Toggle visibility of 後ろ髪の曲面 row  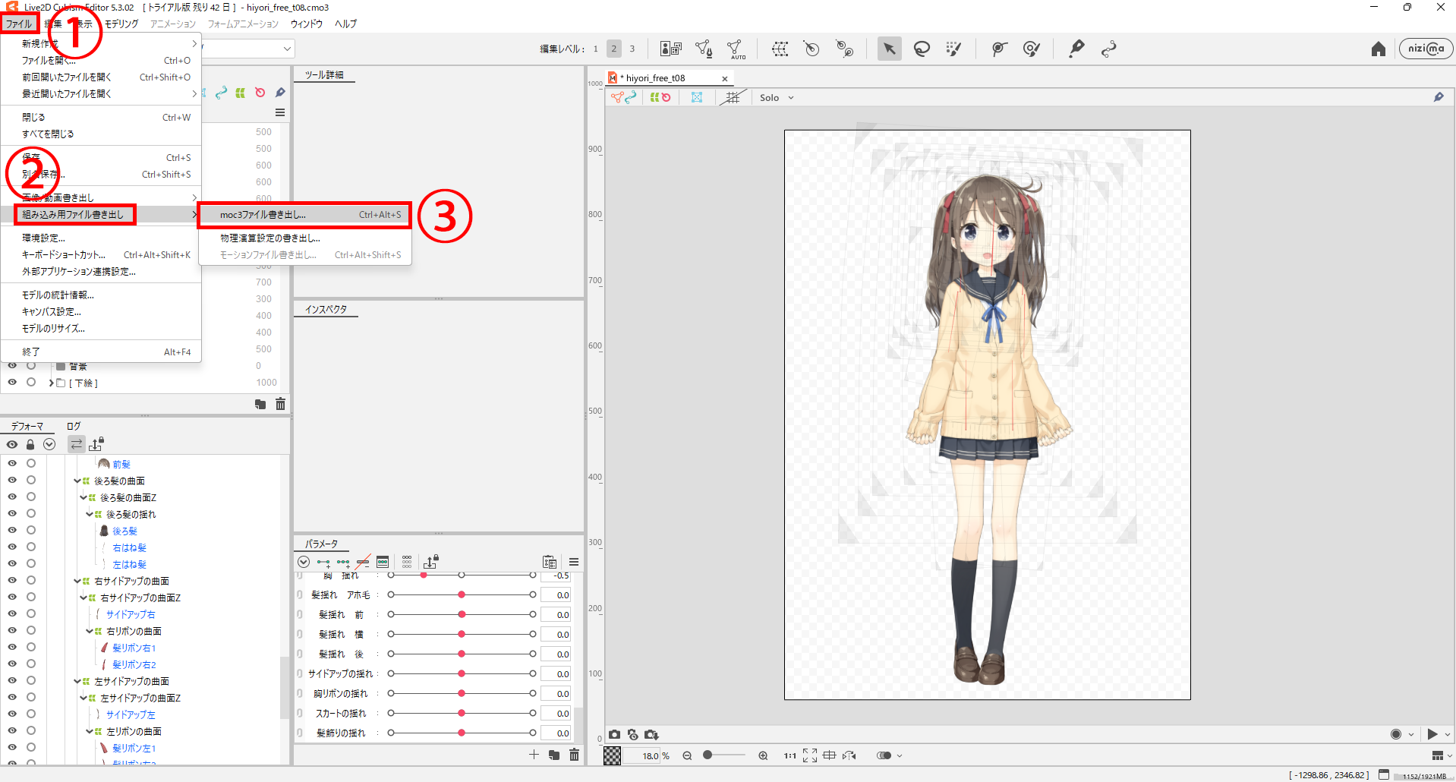point(12,480)
